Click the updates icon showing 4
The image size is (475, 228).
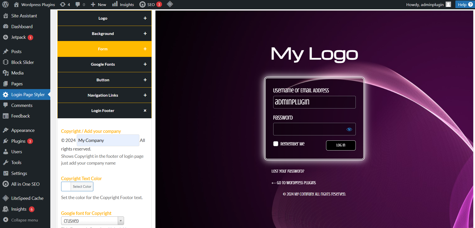click(x=63, y=5)
